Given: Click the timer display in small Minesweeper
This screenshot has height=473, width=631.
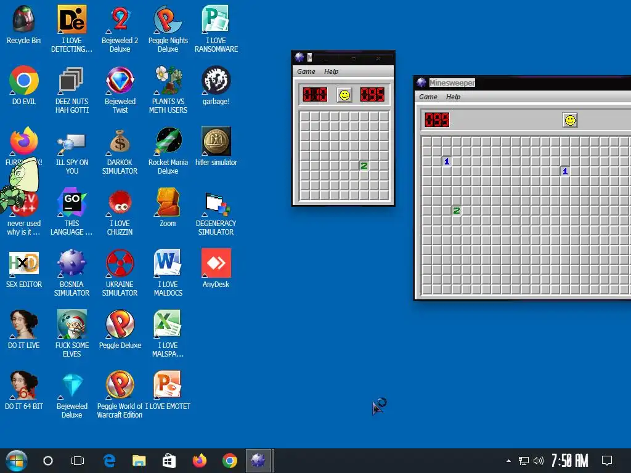Looking at the screenshot, I should (372, 95).
